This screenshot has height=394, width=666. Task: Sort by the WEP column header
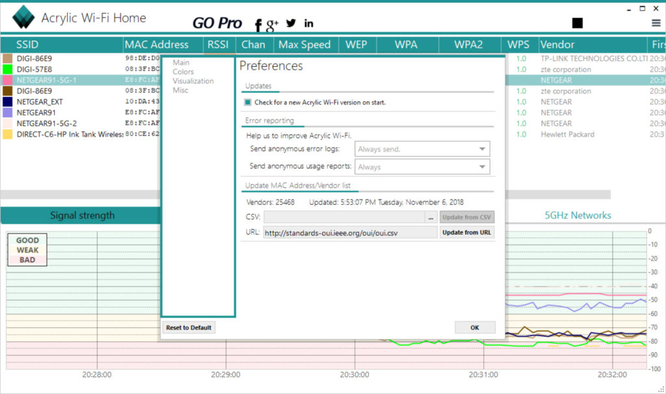pyautogui.click(x=357, y=45)
